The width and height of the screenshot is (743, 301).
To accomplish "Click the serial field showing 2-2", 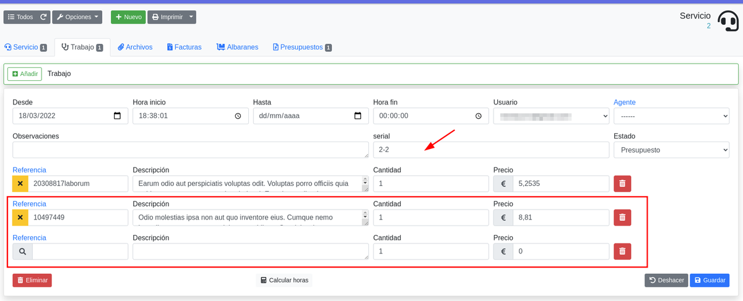I will point(491,150).
